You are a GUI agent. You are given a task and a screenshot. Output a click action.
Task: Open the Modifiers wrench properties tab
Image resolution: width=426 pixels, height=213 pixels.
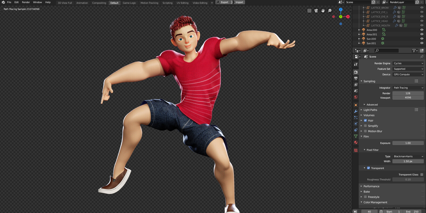[356, 111]
